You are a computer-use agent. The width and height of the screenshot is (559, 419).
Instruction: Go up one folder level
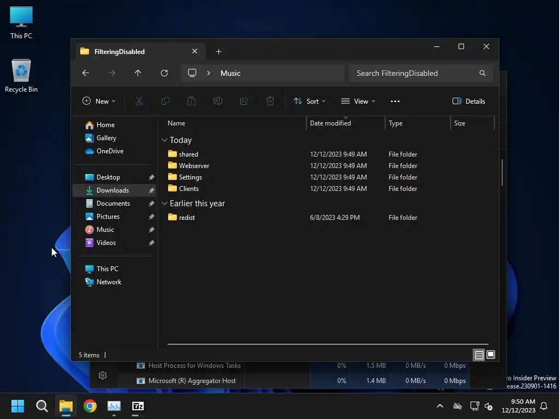click(x=138, y=73)
